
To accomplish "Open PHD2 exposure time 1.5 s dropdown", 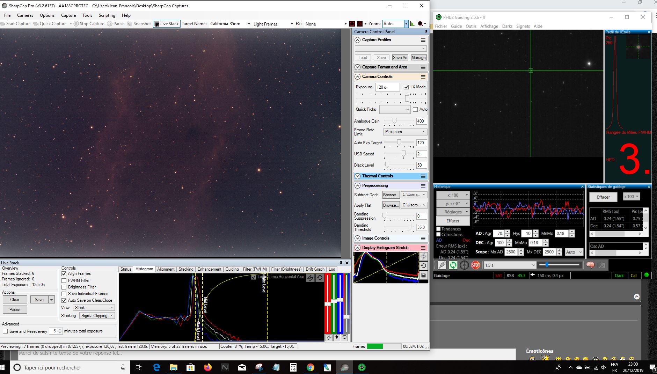I will pyautogui.click(x=510, y=265).
